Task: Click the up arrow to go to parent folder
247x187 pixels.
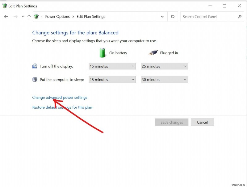Action: coord(29,17)
